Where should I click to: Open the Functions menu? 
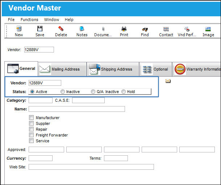[x=29, y=20]
